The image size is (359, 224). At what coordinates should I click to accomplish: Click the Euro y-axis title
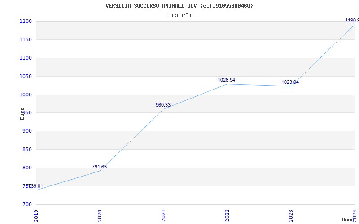[22, 113]
